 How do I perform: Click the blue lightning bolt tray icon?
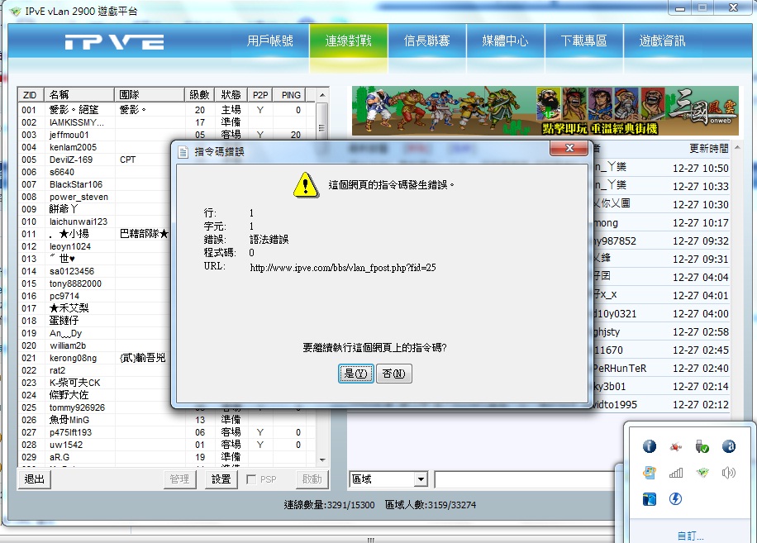[675, 498]
